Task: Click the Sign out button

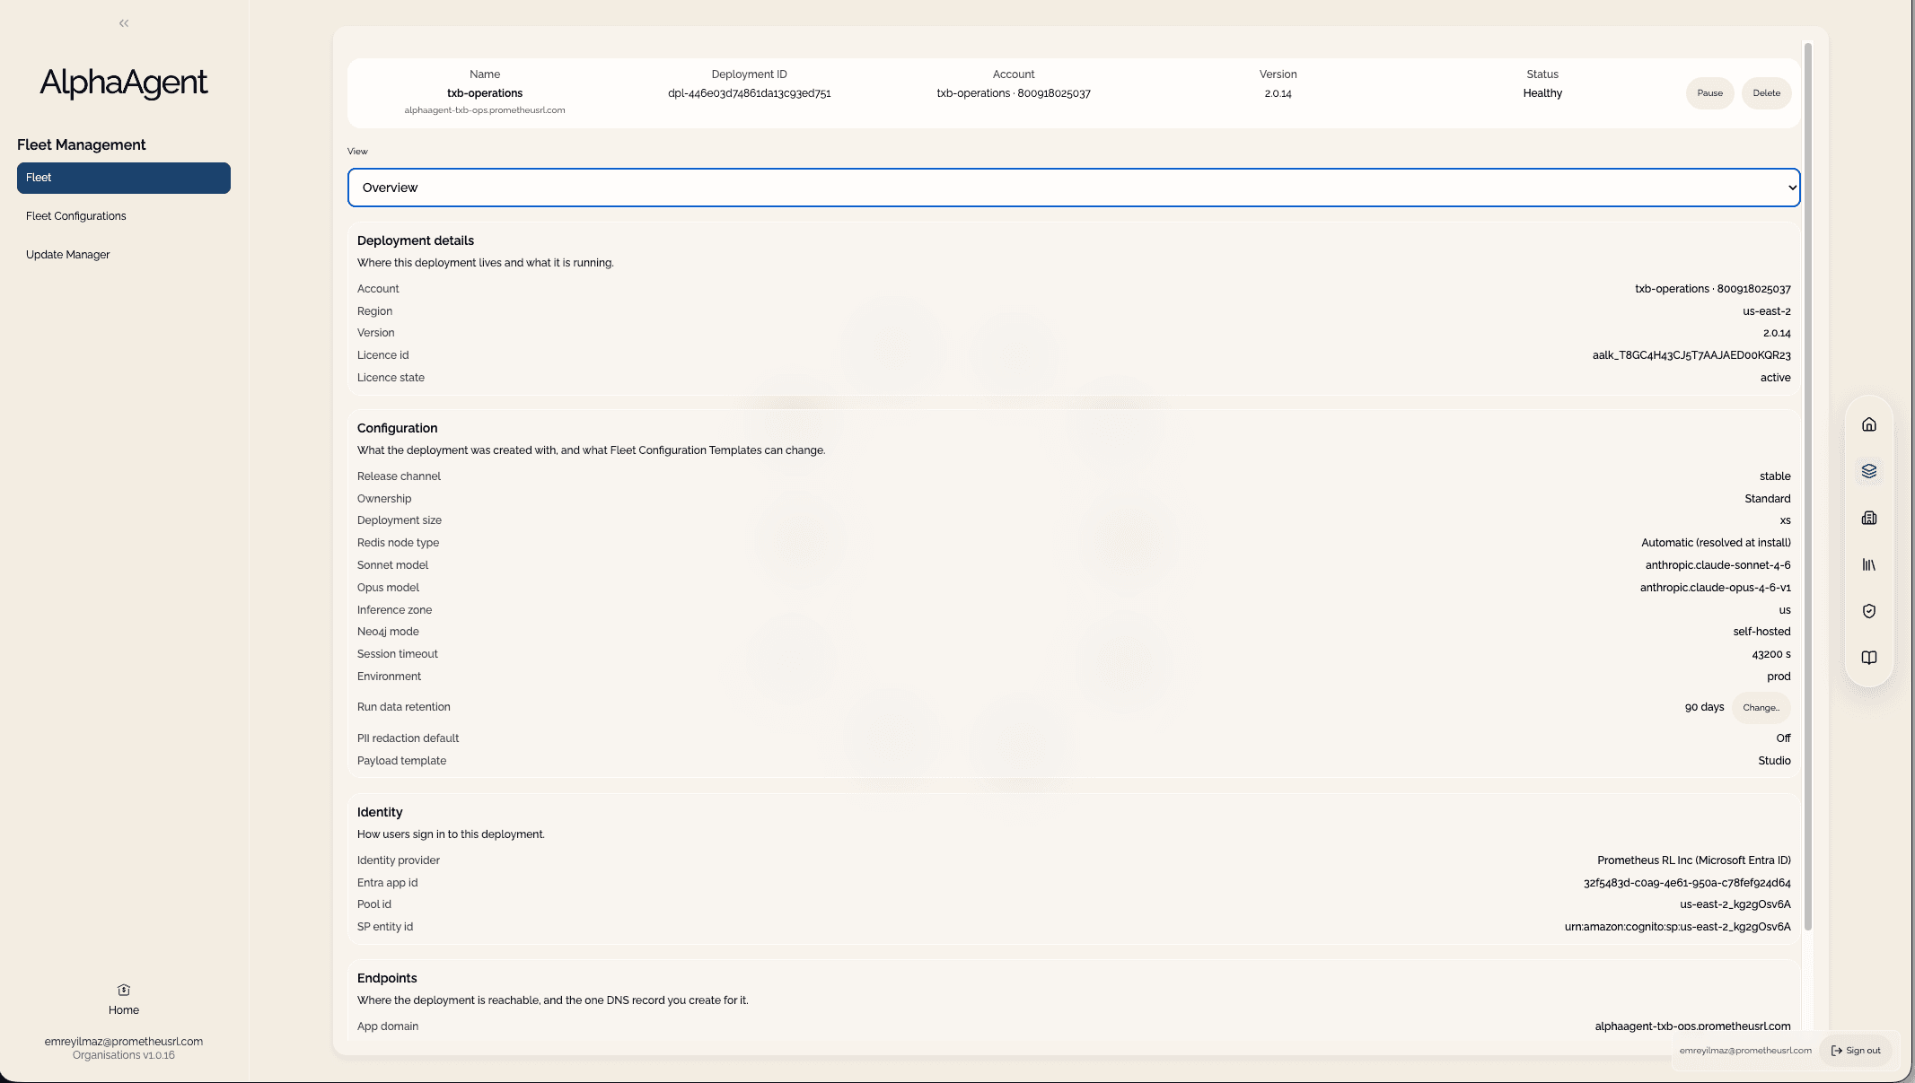Action: (x=1856, y=1051)
